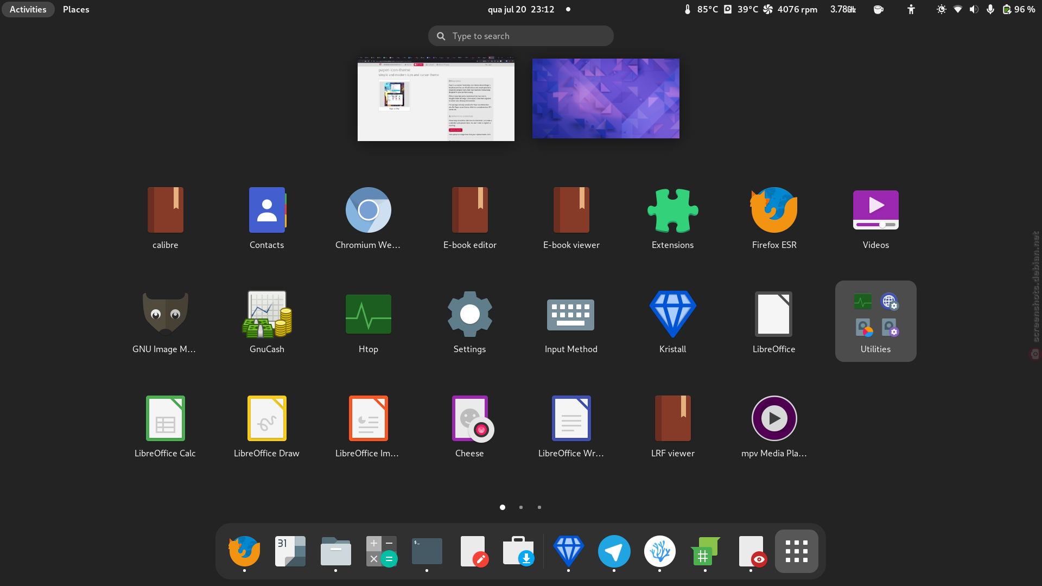Open the E-book viewer
The image size is (1042, 586).
coord(571,217)
